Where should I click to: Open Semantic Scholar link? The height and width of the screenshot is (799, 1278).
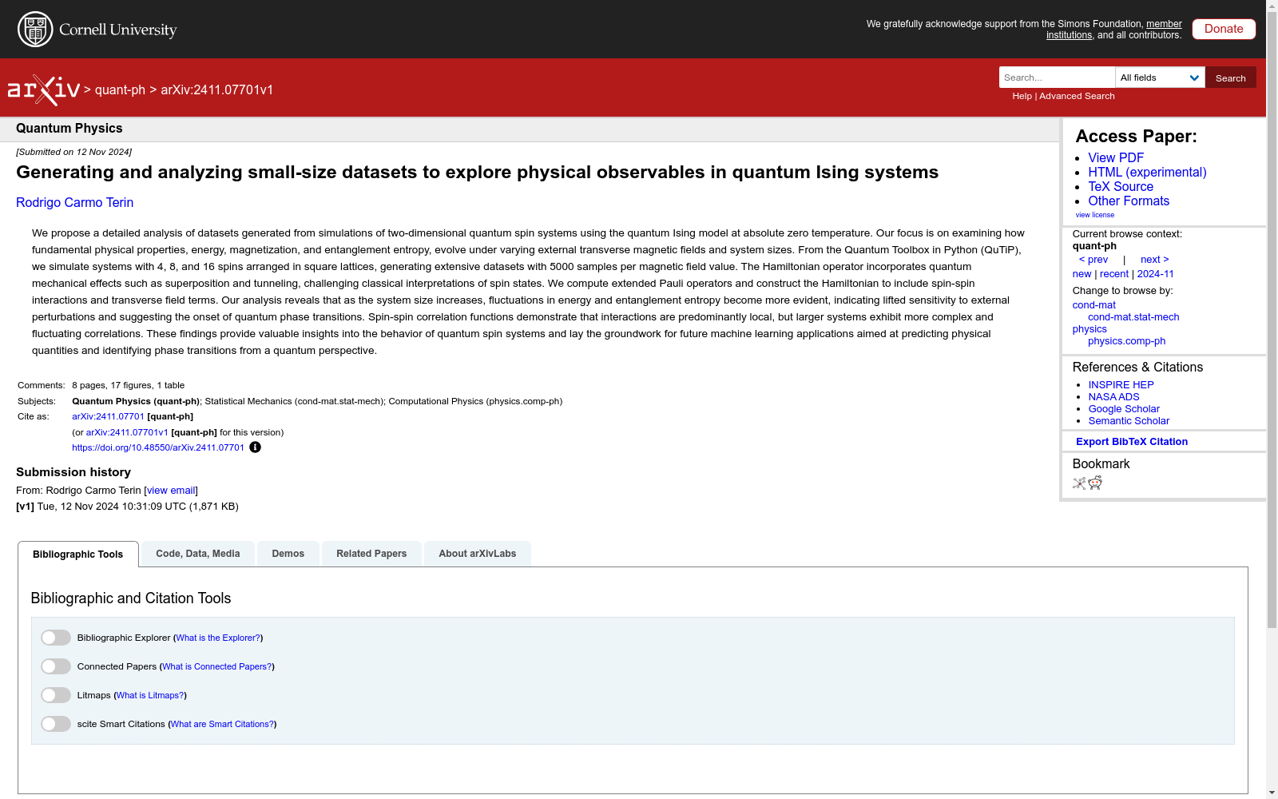point(1129,421)
